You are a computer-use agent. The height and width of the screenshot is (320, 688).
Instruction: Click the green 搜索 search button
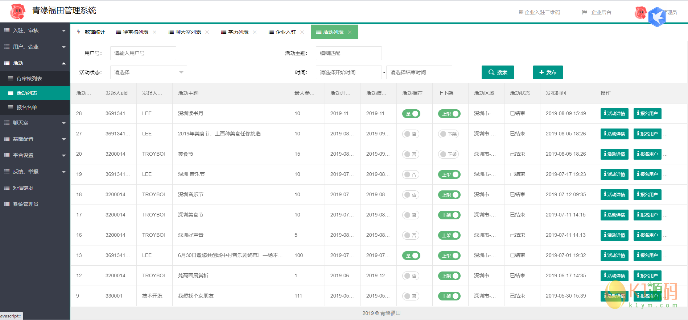click(x=497, y=72)
